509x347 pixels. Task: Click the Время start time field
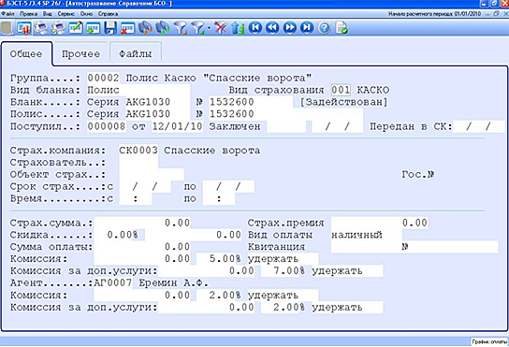coord(136,198)
